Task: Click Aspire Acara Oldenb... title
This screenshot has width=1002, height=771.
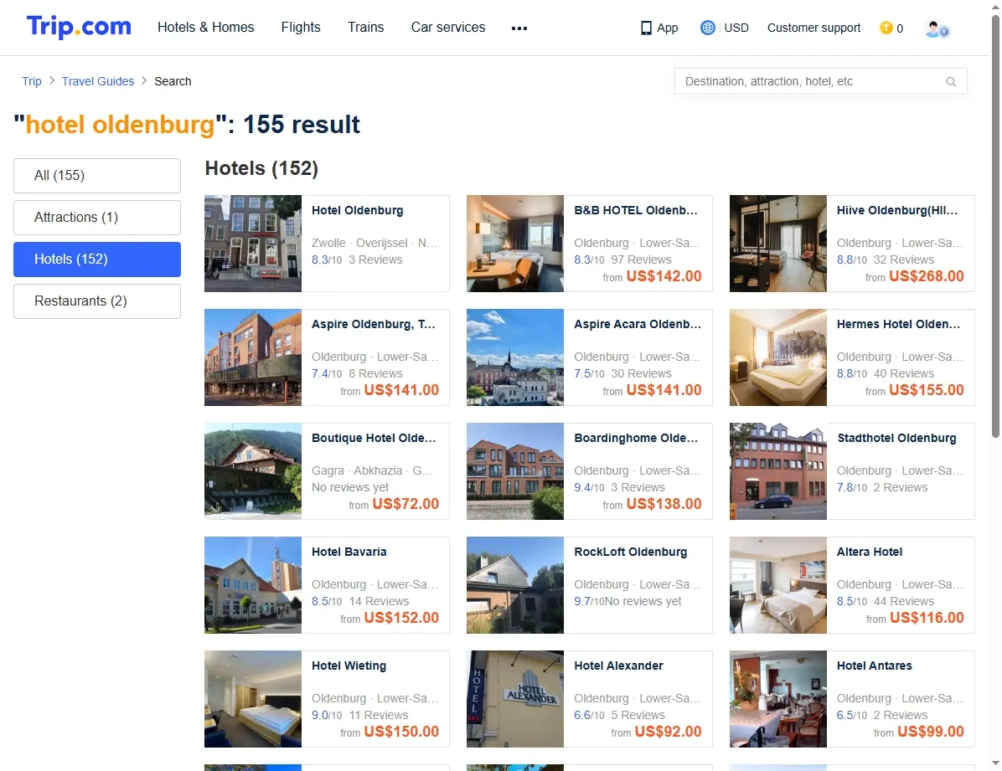Action: pos(637,325)
